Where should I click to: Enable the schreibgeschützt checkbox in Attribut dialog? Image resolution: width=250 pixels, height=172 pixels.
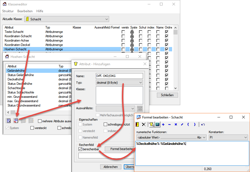[106, 124]
